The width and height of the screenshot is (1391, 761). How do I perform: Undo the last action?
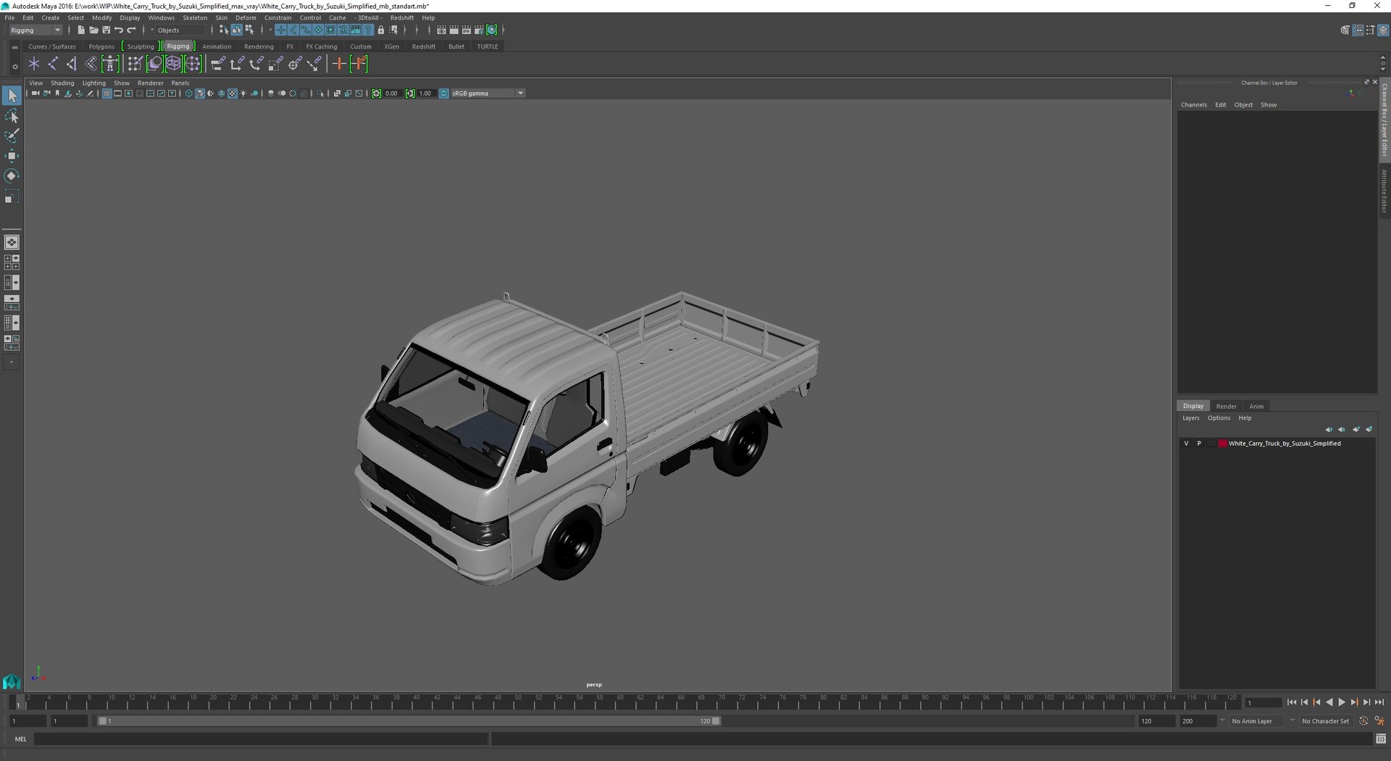pyautogui.click(x=119, y=30)
